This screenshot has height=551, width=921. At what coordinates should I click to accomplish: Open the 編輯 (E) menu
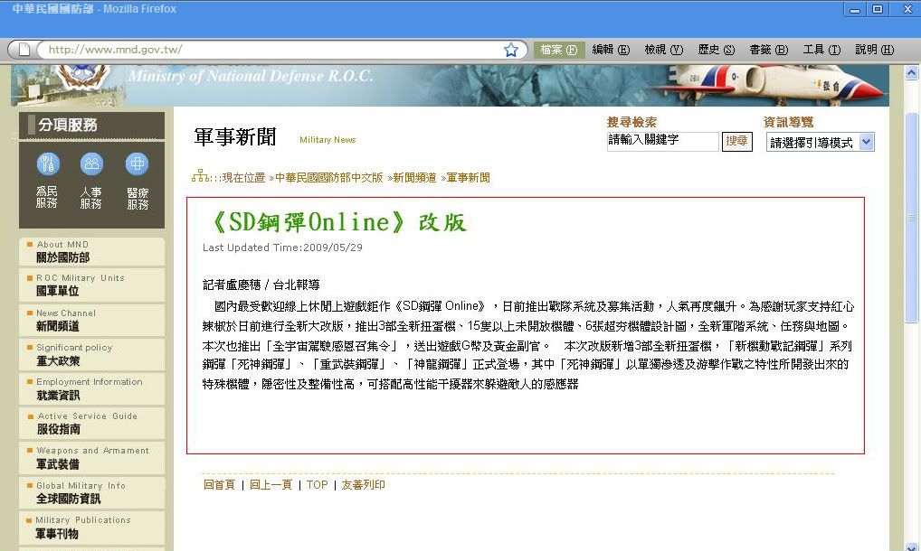(x=611, y=50)
